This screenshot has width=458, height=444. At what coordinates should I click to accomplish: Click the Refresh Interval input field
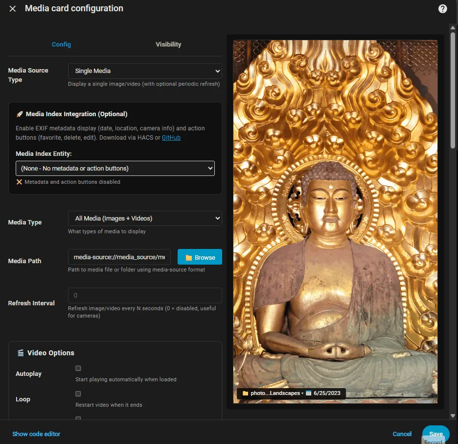[145, 296]
